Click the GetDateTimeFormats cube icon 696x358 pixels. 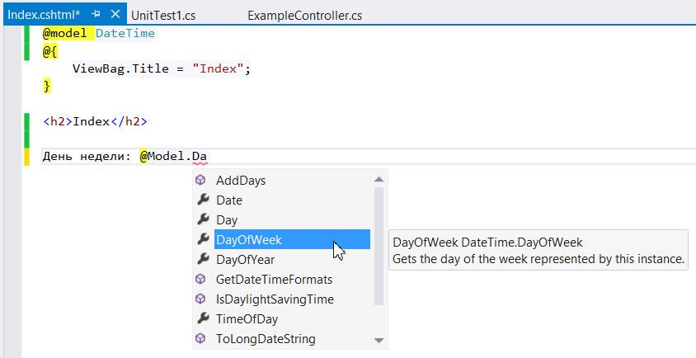pos(200,279)
